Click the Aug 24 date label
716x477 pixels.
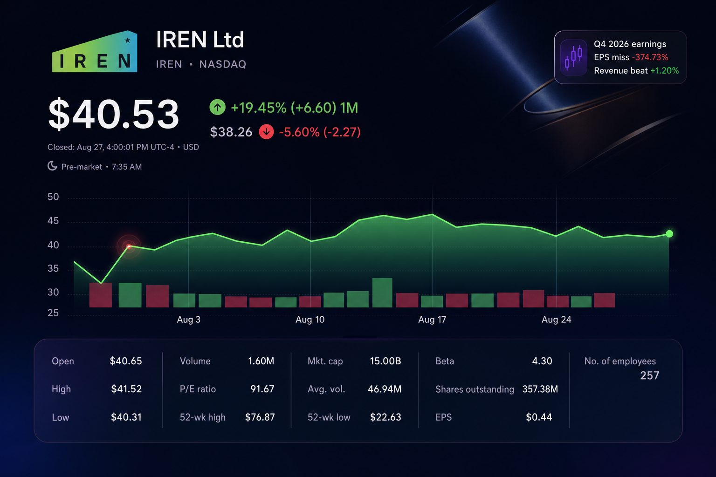click(x=556, y=320)
